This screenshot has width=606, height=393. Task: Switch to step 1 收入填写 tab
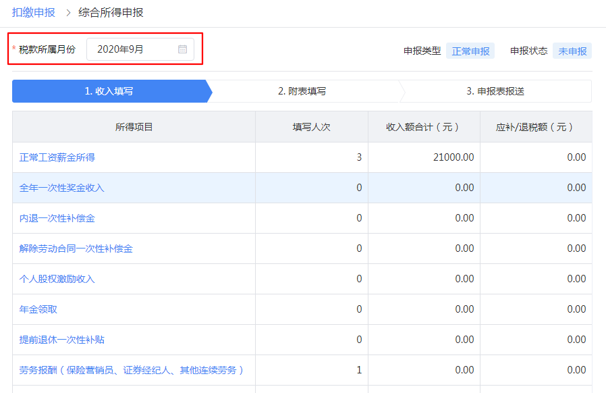pos(109,91)
